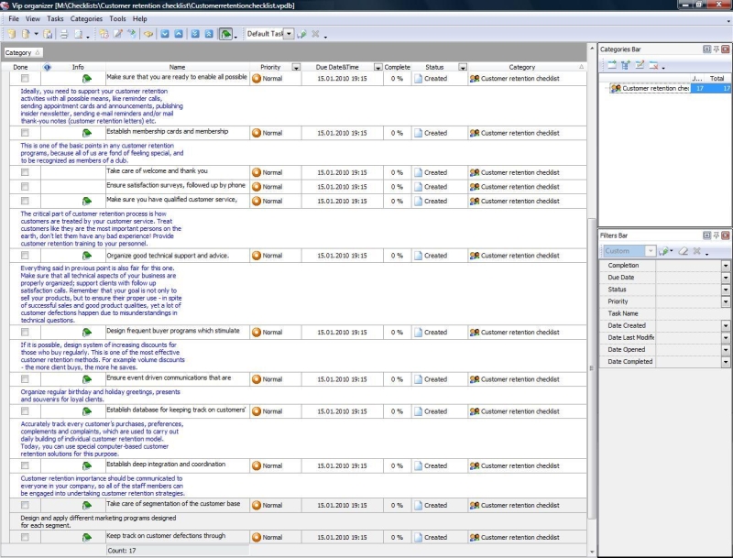This screenshot has width=733, height=558.
Task: Click the first icon in Categories Bar toolbar
Action: (611, 65)
